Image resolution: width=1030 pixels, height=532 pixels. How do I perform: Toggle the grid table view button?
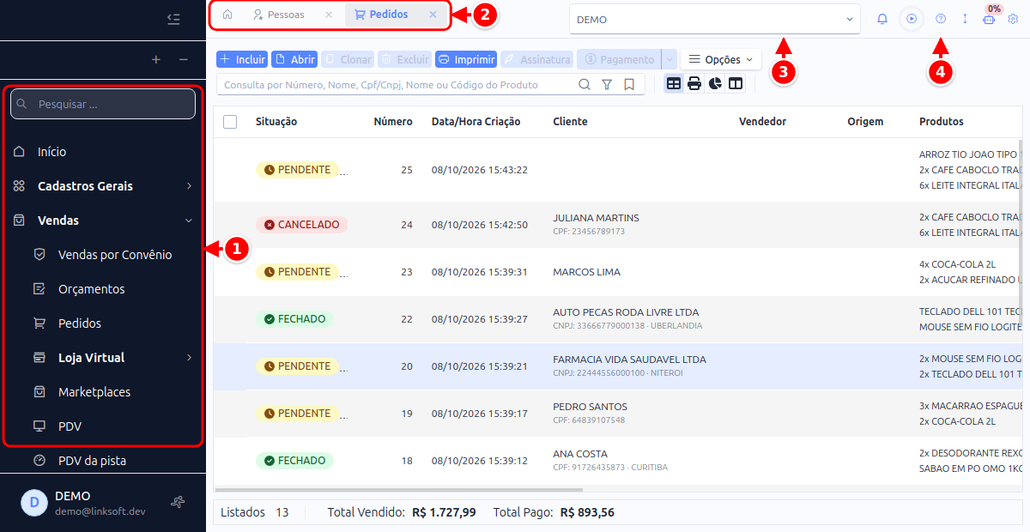click(674, 84)
